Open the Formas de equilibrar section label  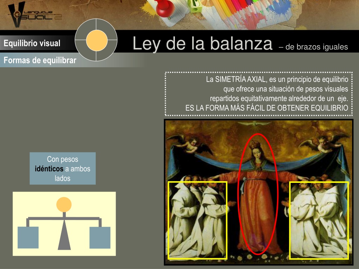pyautogui.click(x=40, y=60)
